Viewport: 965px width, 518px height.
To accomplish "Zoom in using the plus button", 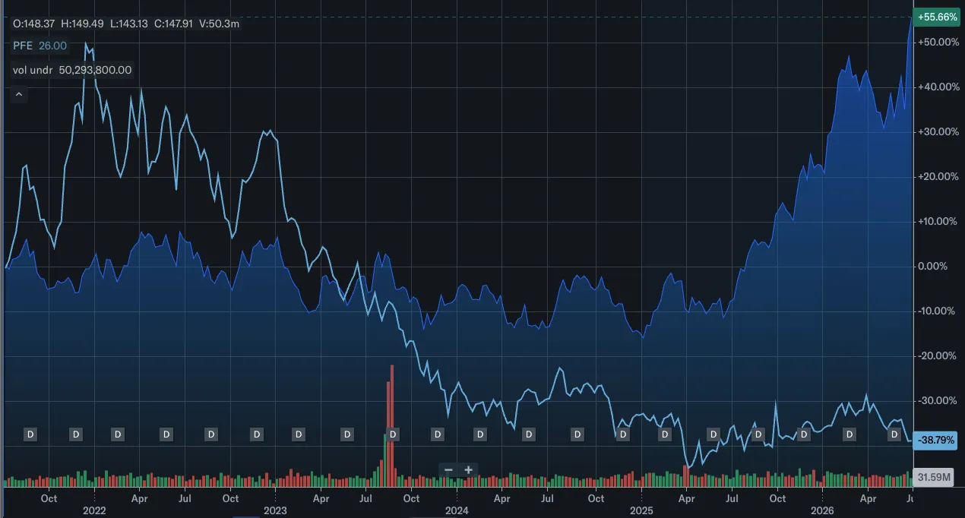I will [x=469, y=470].
